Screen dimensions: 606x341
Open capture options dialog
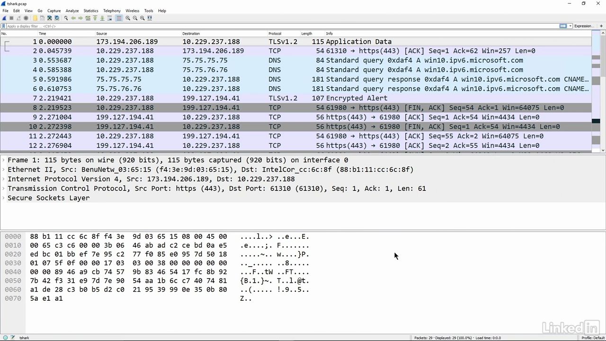[x=26, y=18]
